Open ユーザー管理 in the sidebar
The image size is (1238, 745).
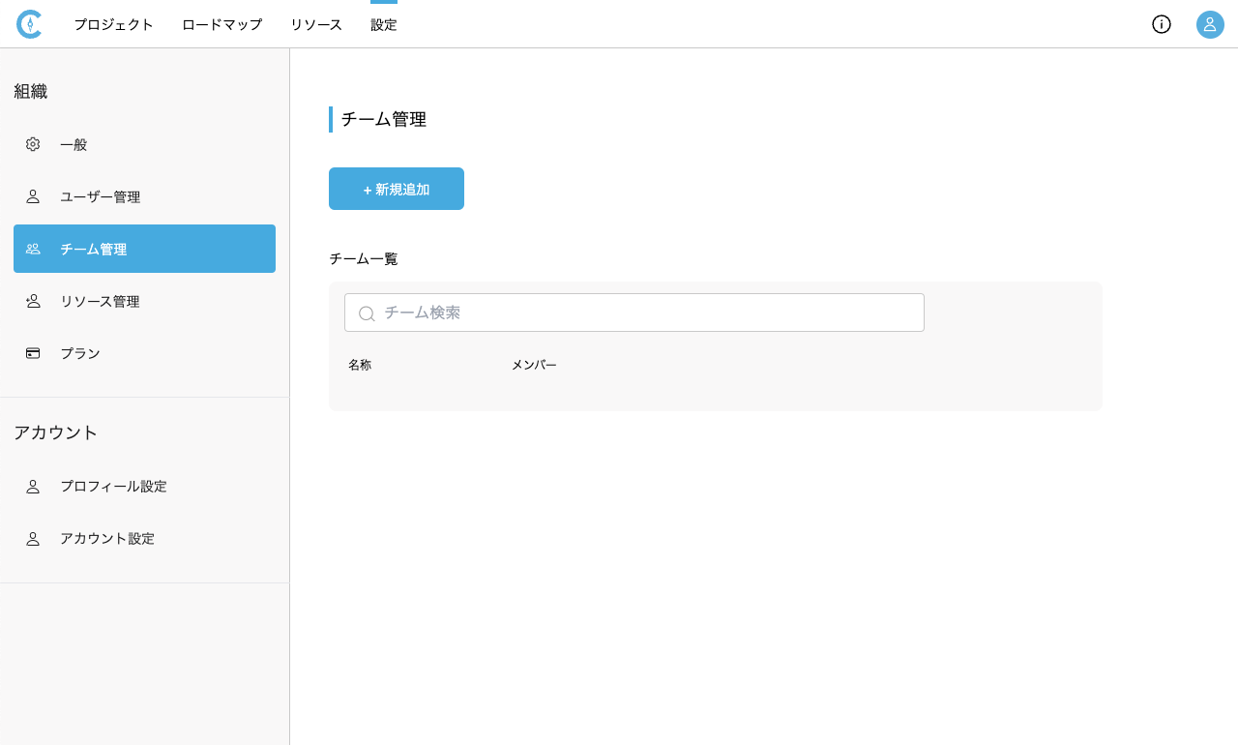[100, 197]
